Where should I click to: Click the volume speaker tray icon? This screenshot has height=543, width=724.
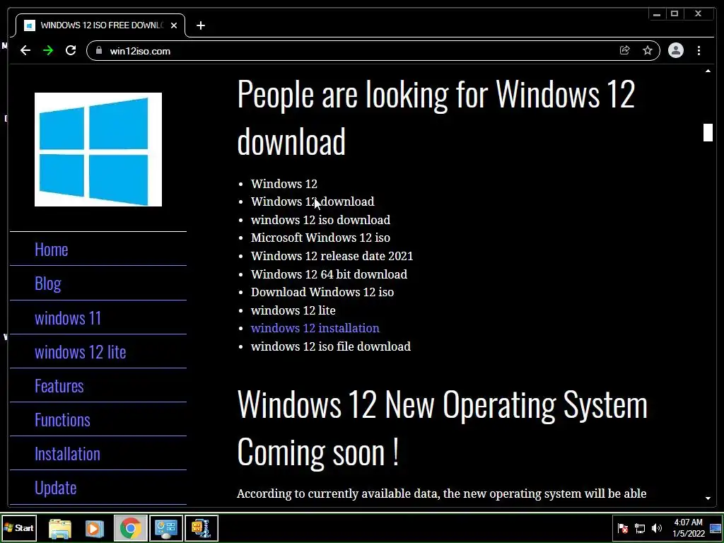(657, 528)
